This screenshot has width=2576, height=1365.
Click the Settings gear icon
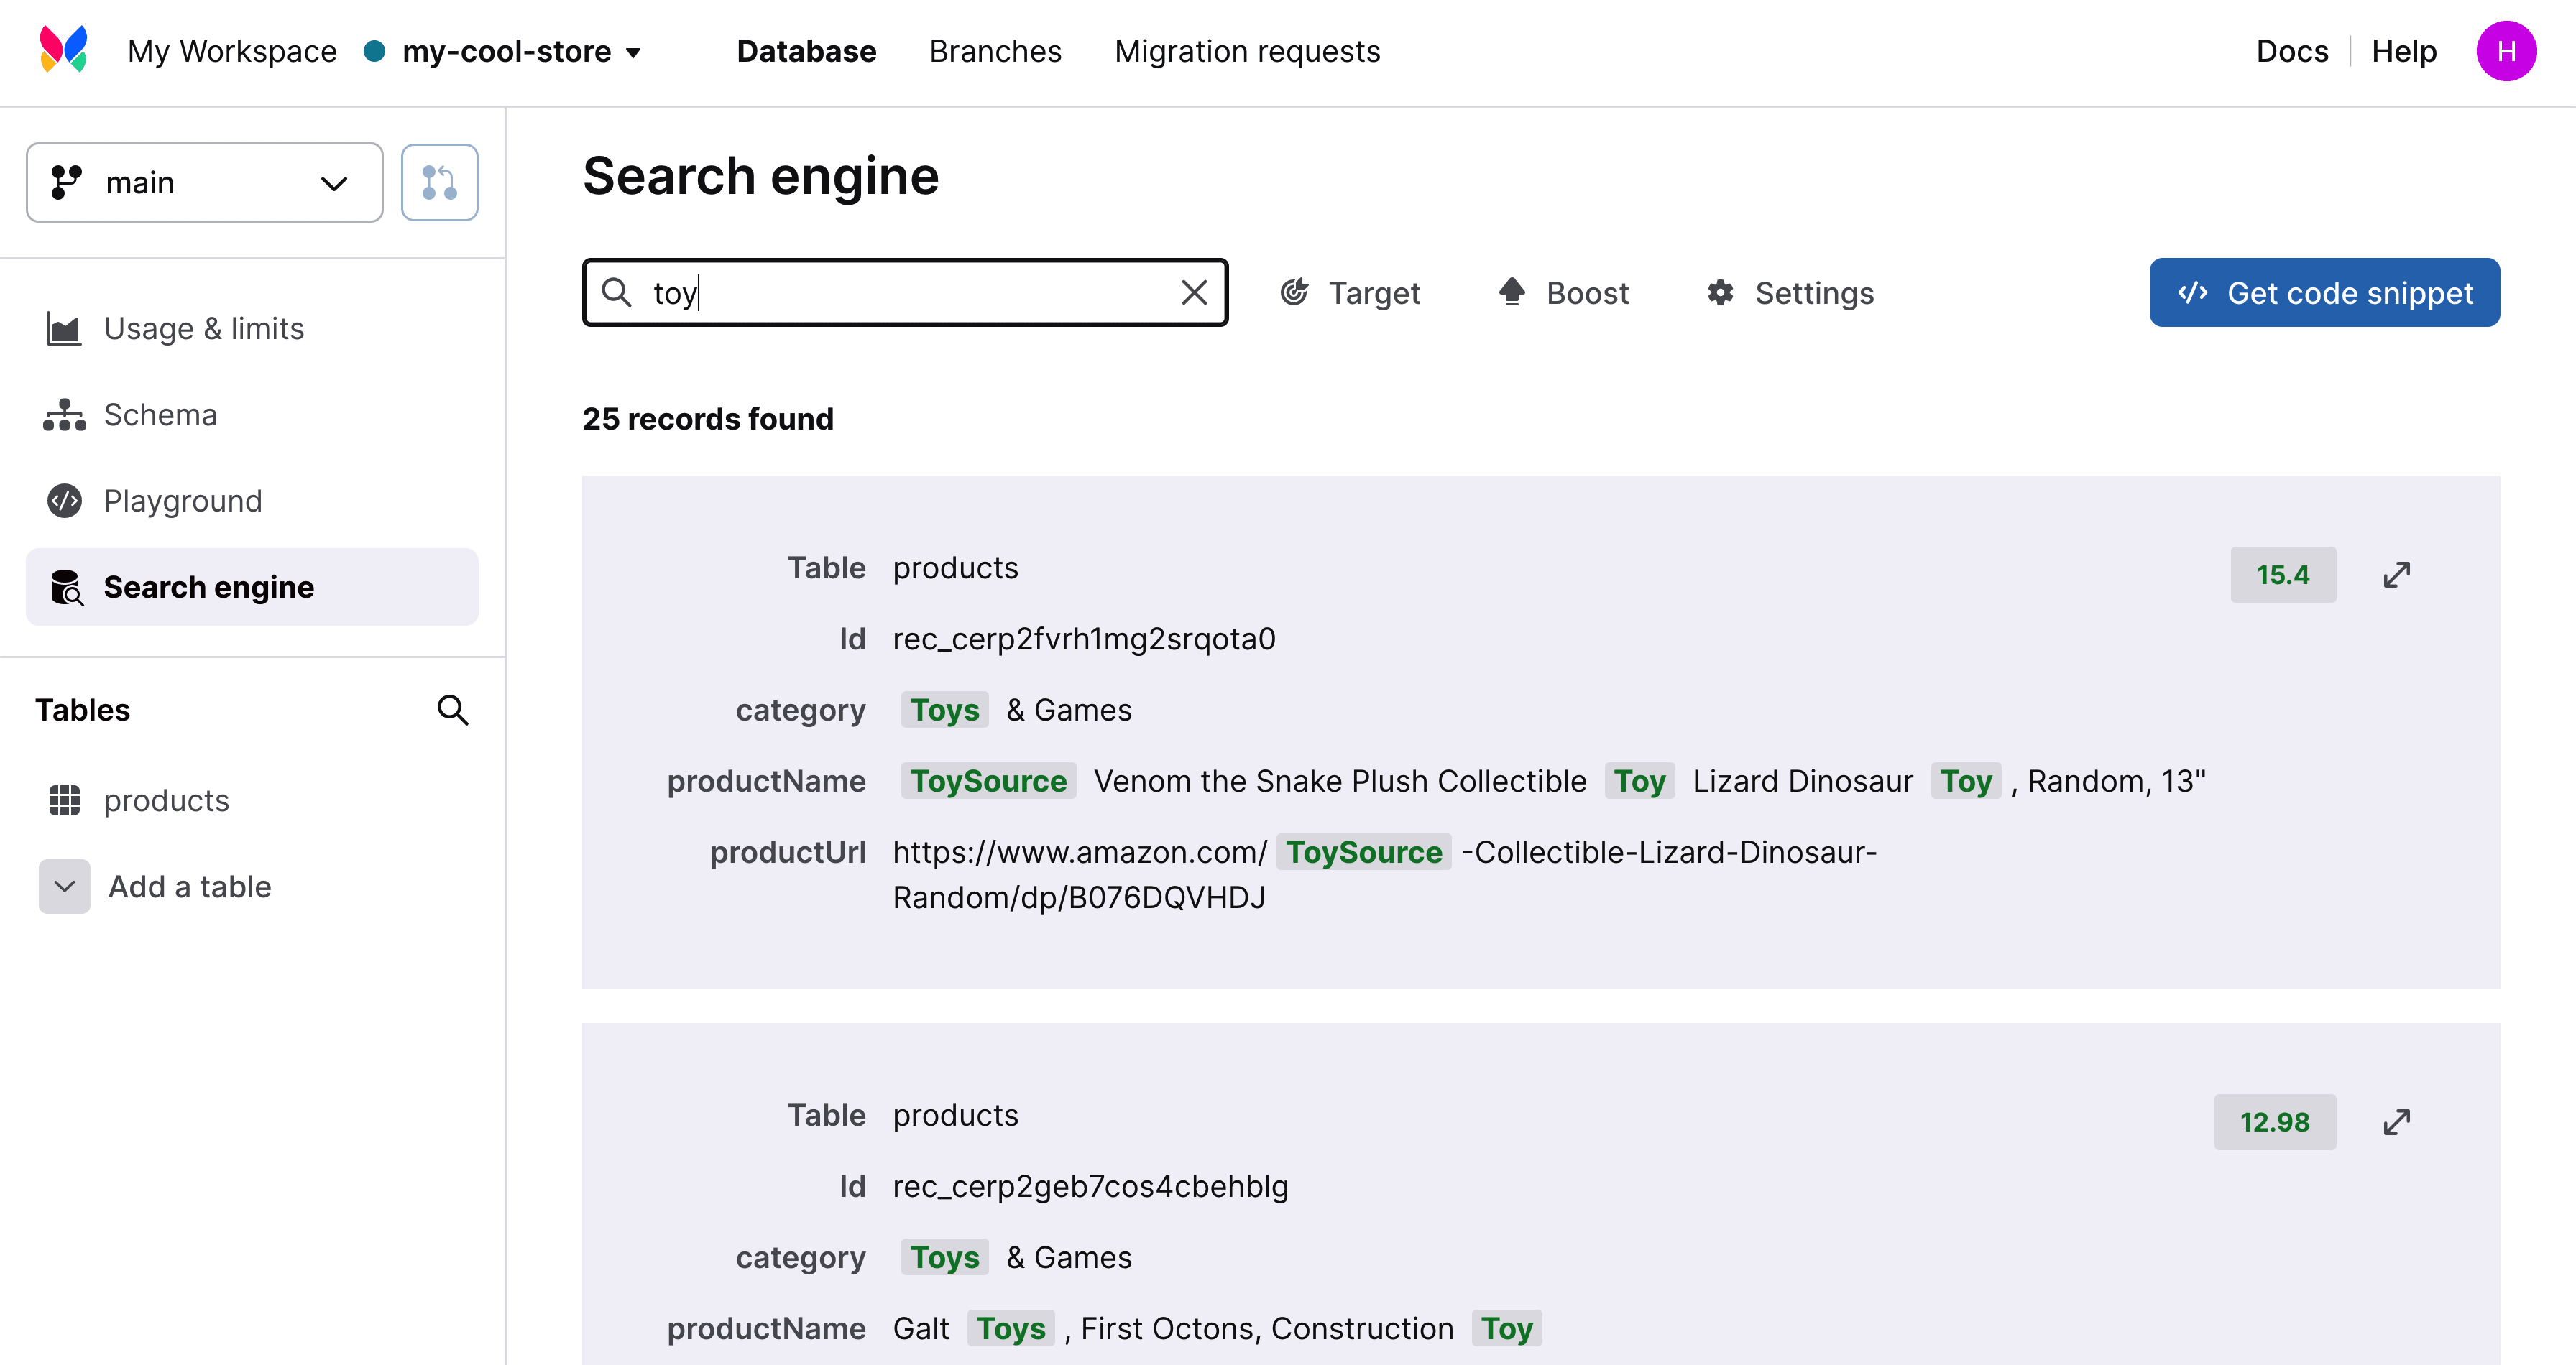click(x=1720, y=293)
